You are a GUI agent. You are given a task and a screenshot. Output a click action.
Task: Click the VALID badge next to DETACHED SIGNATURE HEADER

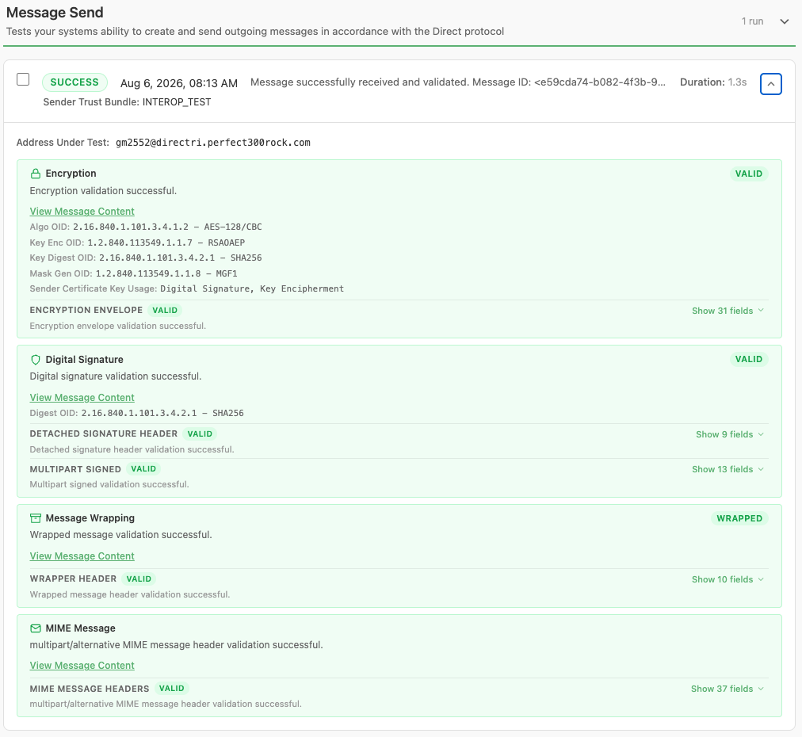click(200, 433)
